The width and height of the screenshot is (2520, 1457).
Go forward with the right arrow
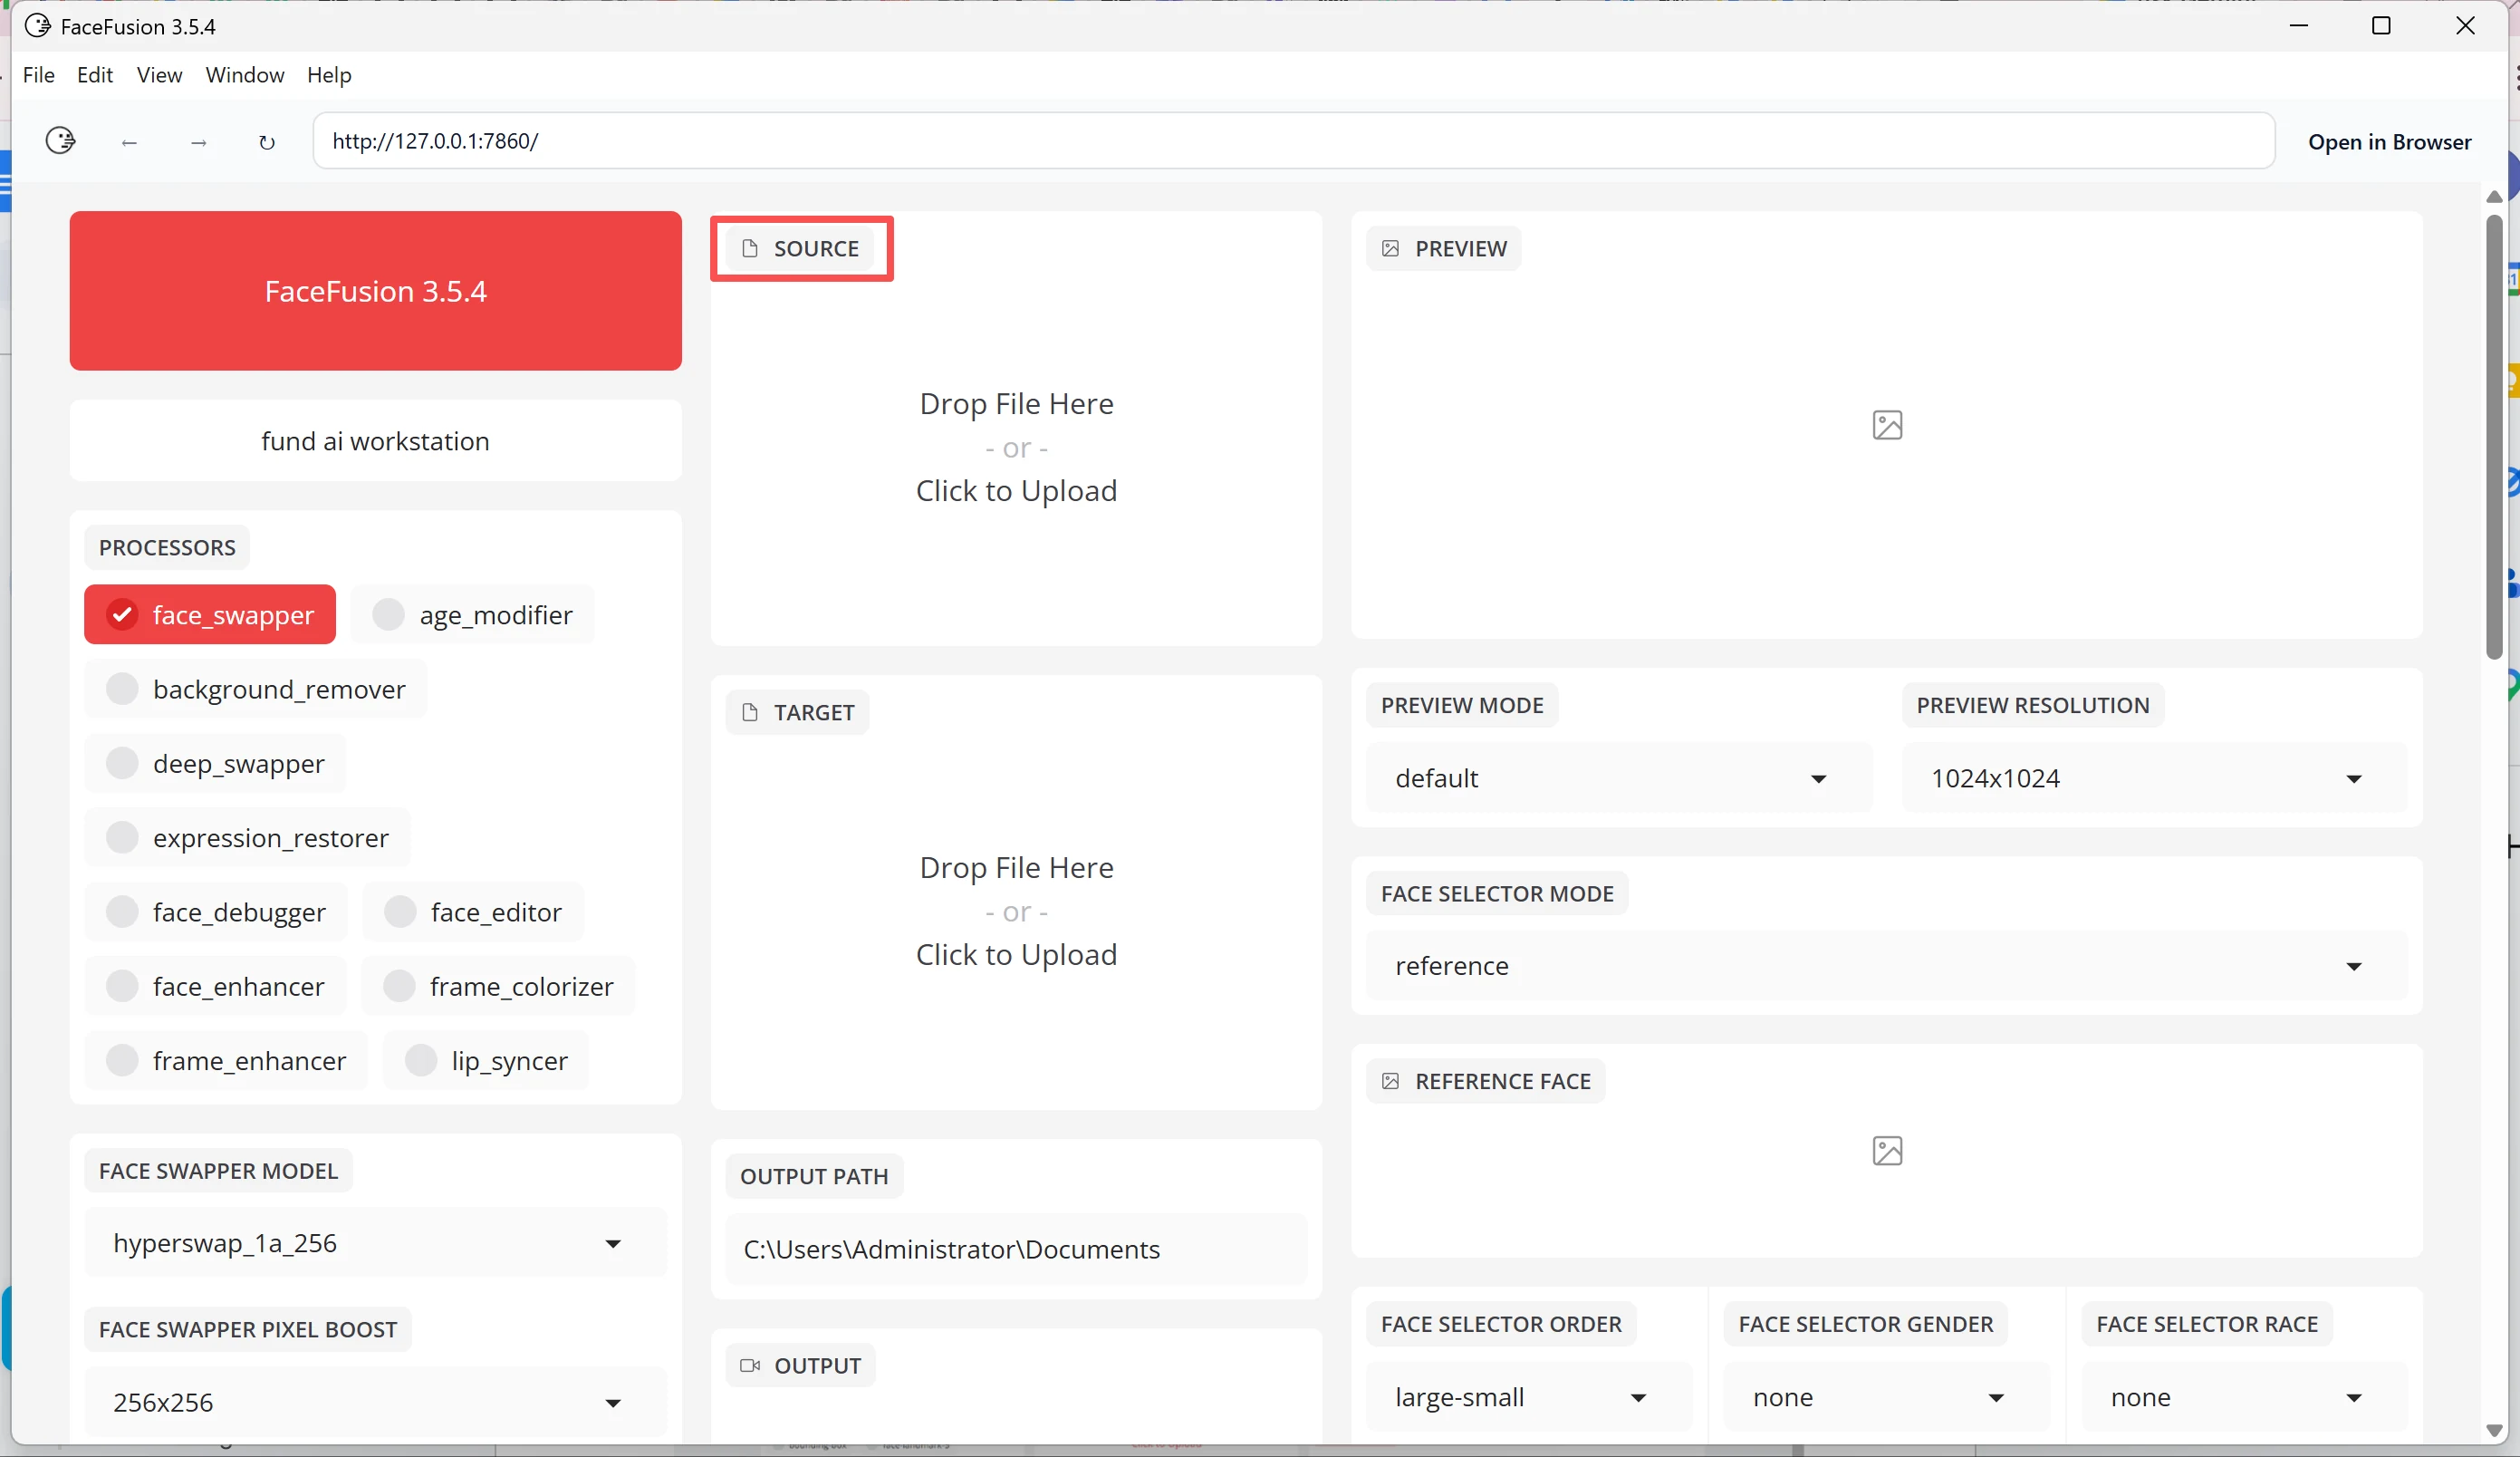click(198, 143)
